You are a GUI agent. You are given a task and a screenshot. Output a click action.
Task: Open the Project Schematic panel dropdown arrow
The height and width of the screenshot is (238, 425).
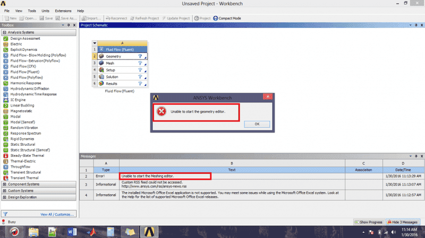410,25
